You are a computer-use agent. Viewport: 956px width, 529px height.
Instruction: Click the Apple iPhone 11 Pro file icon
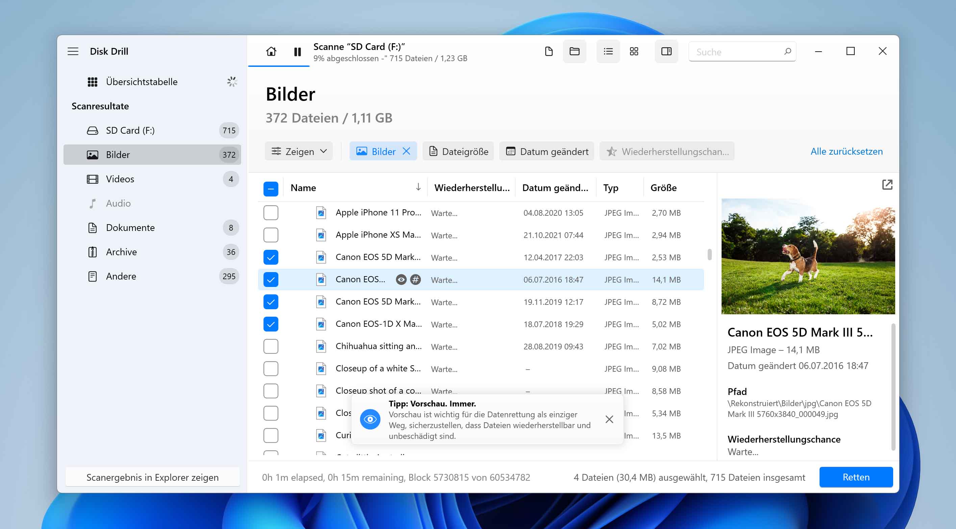click(x=321, y=213)
